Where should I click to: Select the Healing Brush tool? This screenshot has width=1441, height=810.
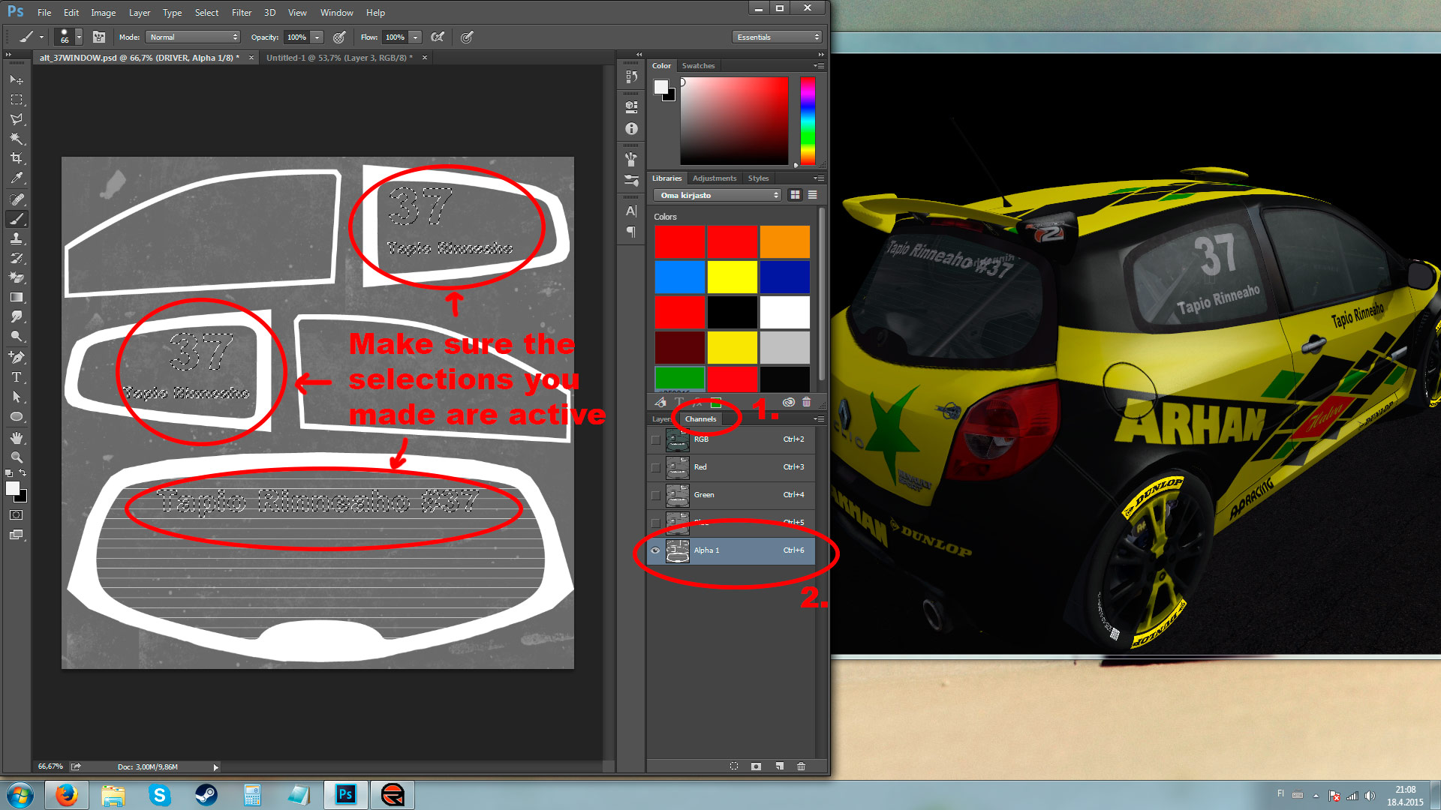[16, 199]
